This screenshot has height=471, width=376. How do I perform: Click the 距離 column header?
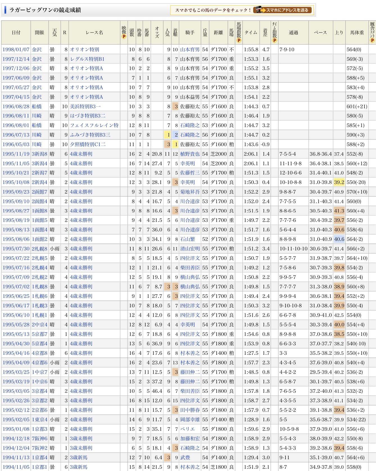[x=218, y=33]
